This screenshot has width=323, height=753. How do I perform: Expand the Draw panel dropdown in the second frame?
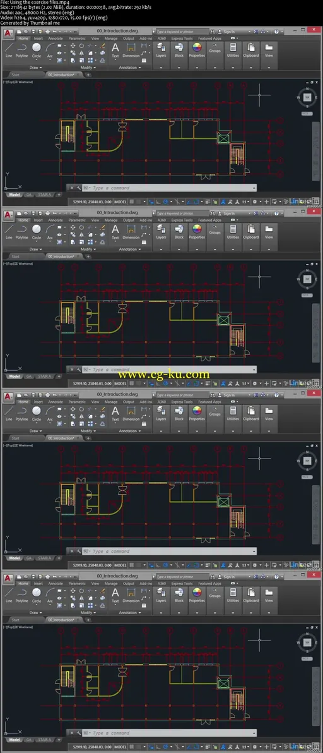point(36,250)
